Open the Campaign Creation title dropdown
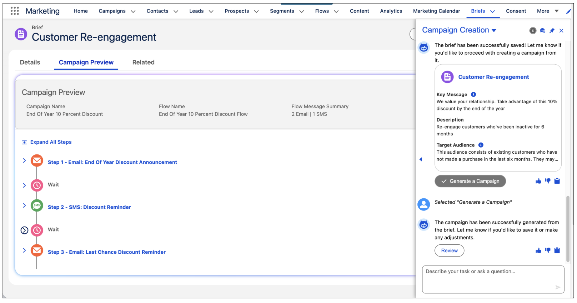The width and height of the screenshot is (577, 303). point(494,31)
